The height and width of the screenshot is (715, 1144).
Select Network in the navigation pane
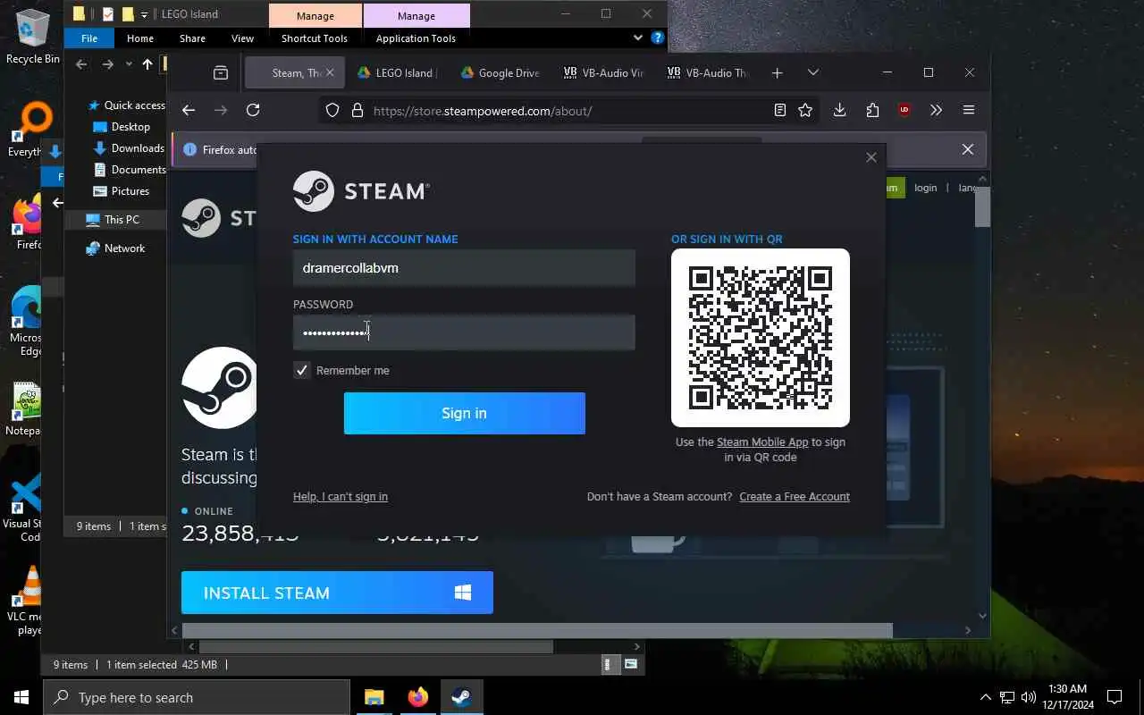[115, 248]
